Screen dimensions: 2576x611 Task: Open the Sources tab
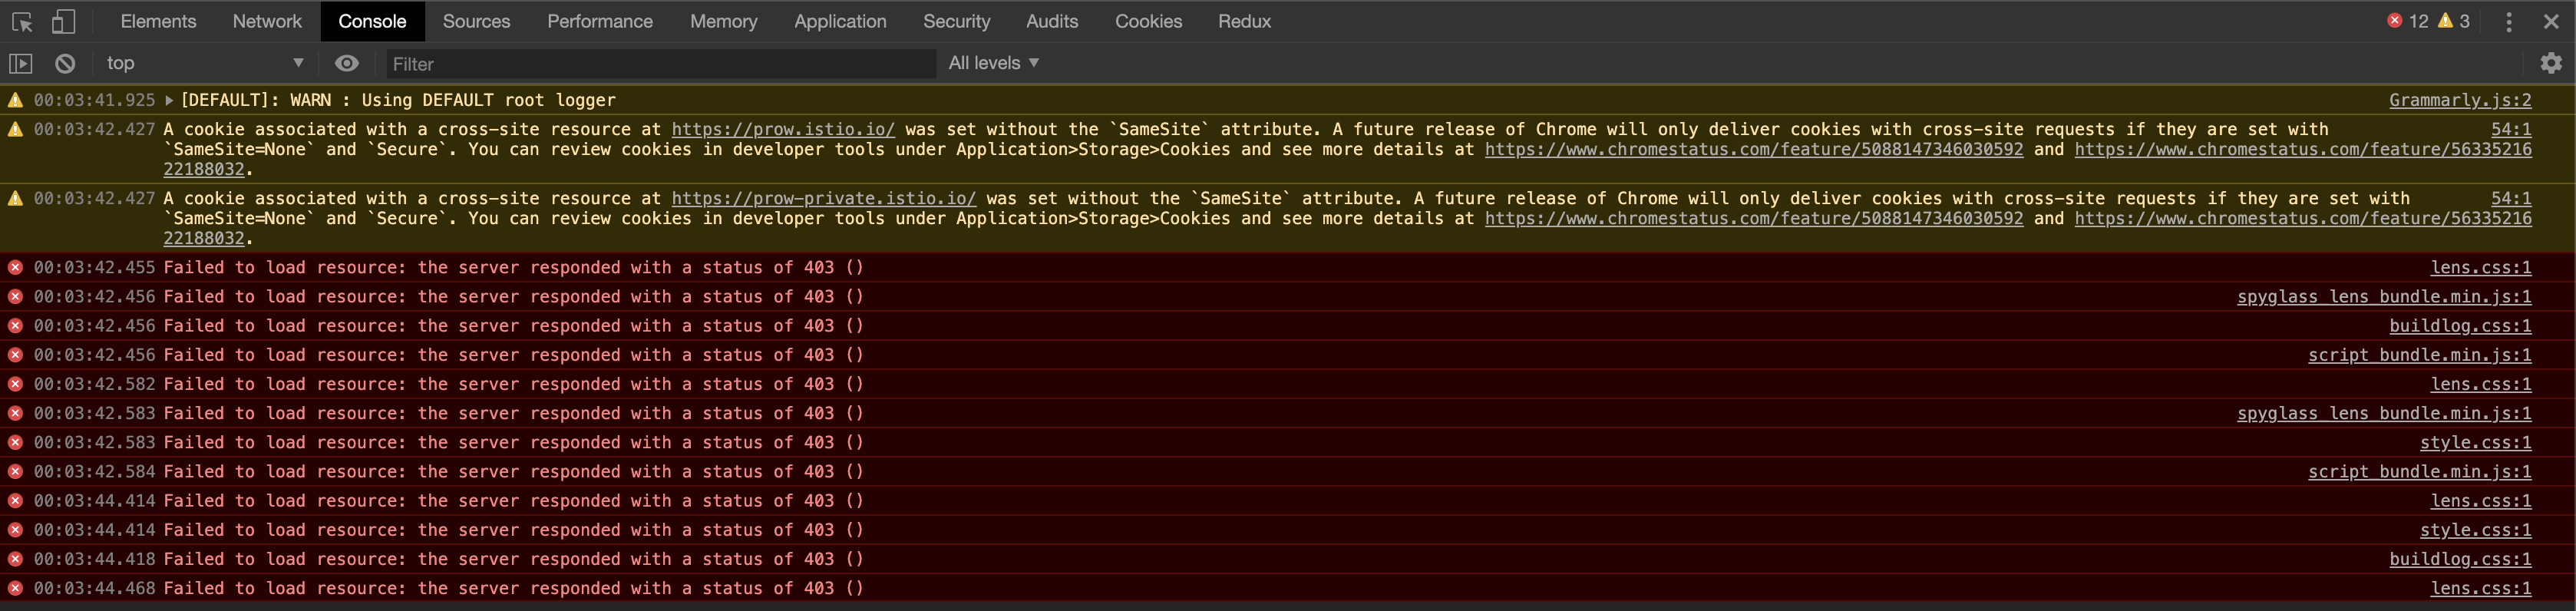[476, 21]
